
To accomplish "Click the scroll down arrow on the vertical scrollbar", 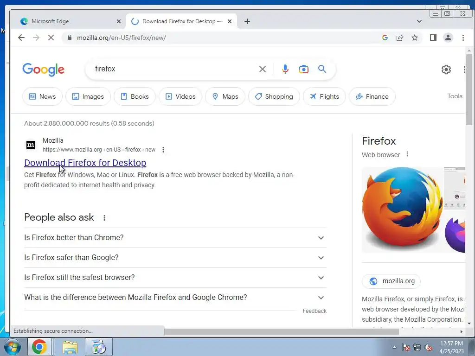I will click(469, 323).
